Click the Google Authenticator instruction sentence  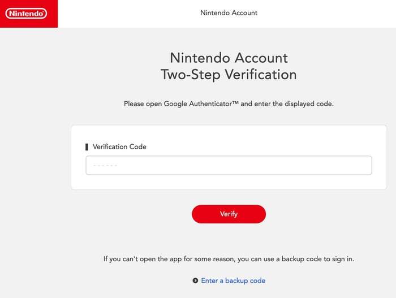pos(229,104)
